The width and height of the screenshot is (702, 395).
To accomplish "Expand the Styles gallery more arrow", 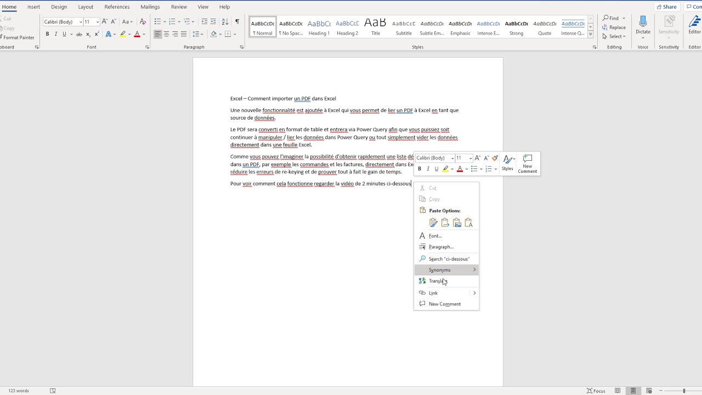I will [590, 34].
